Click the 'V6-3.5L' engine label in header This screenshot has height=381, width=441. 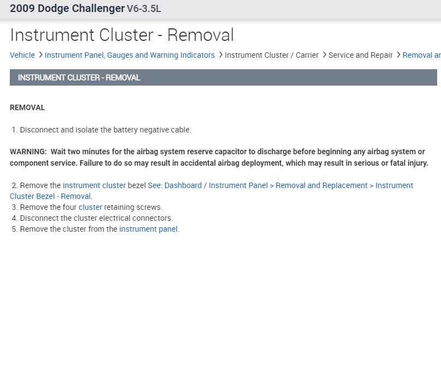(x=144, y=9)
